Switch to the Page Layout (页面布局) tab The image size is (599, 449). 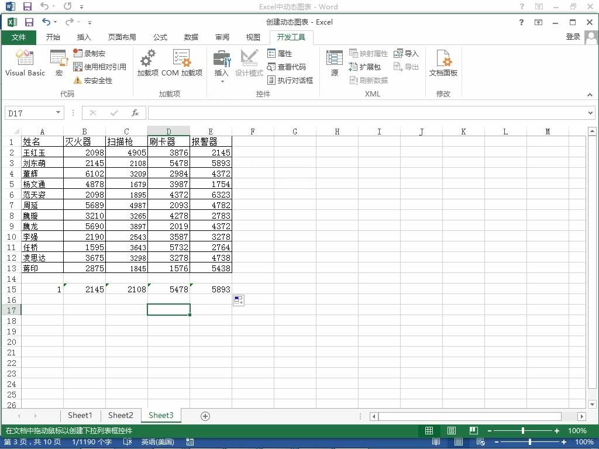[x=122, y=37]
